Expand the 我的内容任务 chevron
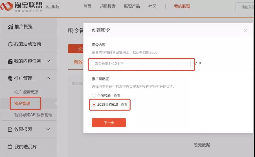The height and width of the screenshot is (157, 255). point(48,61)
